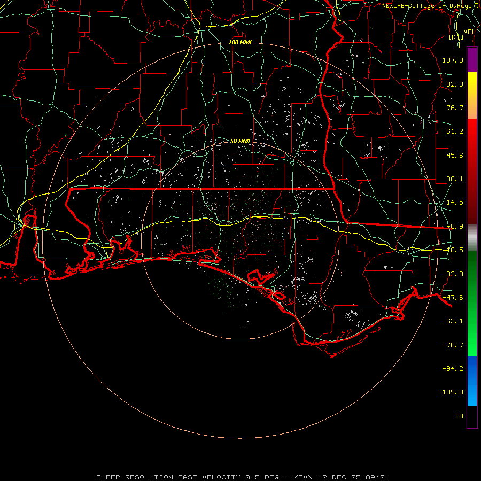
Task: Click the 50 NMI range ring label
Action: [x=240, y=141]
